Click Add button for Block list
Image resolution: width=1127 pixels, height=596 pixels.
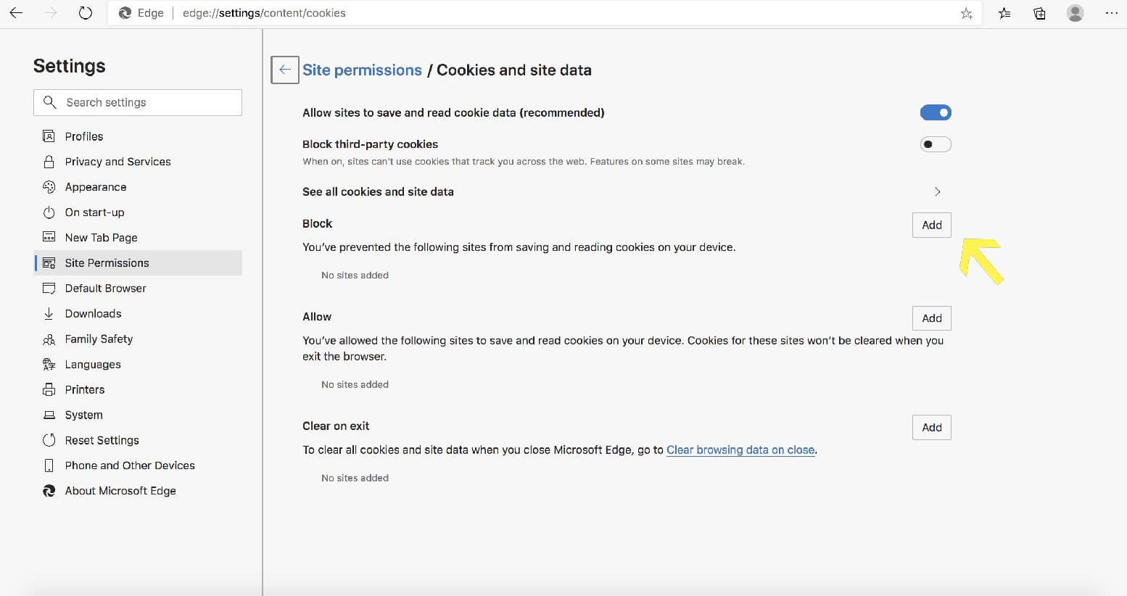[x=931, y=225]
